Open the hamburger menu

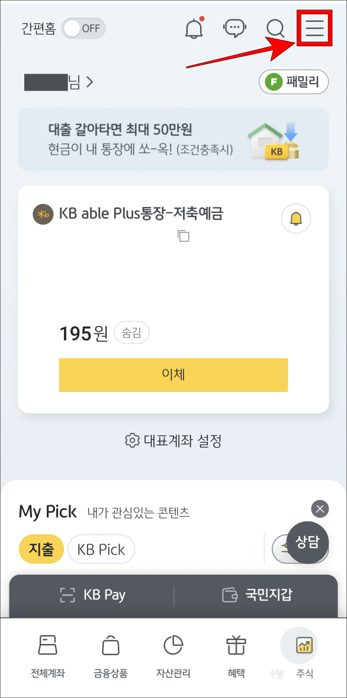[314, 28]
